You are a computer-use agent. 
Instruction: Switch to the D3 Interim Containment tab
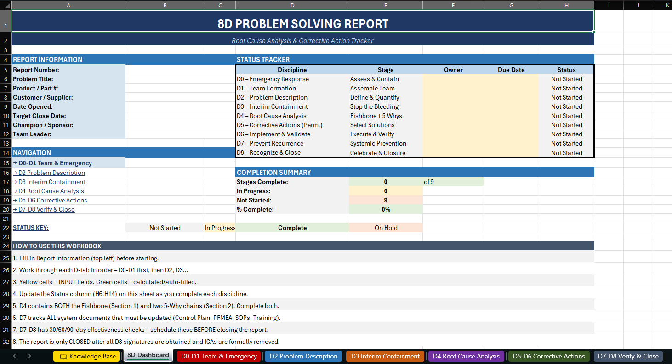[x=385, y=356]
